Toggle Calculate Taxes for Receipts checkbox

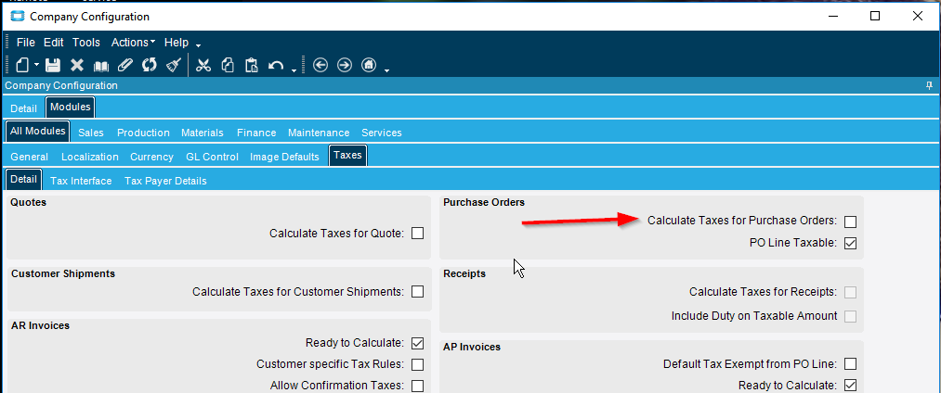850,292
